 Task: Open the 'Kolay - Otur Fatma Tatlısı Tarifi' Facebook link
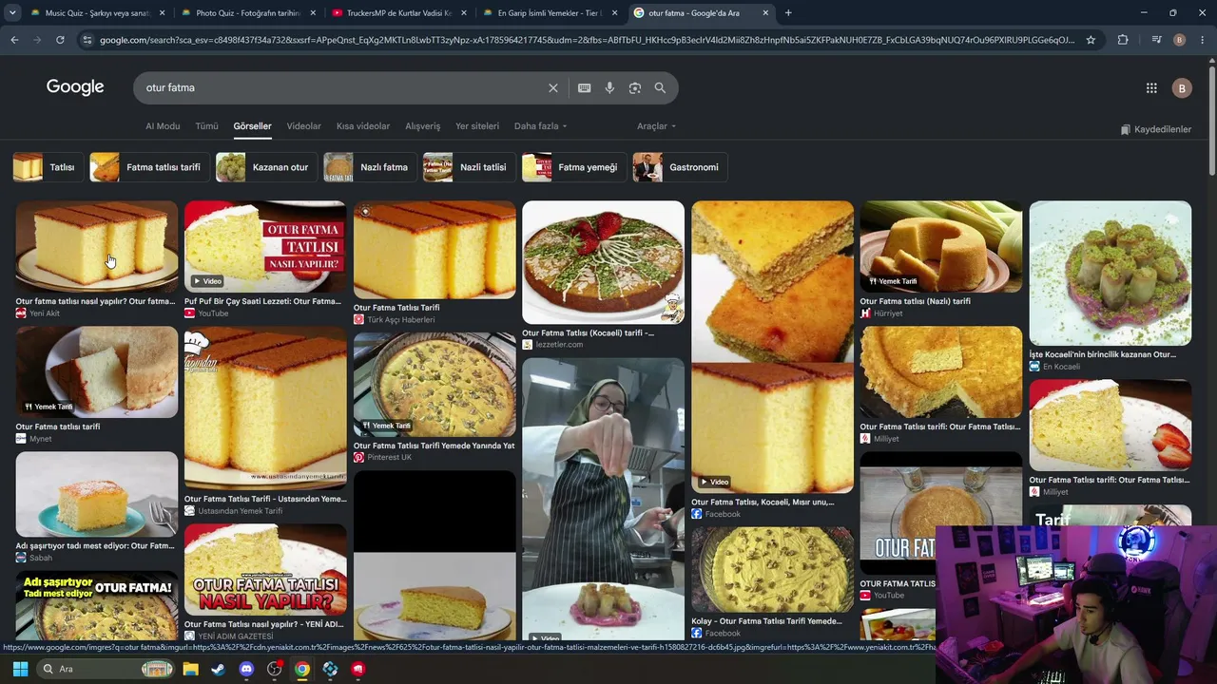tap(766, 621)
